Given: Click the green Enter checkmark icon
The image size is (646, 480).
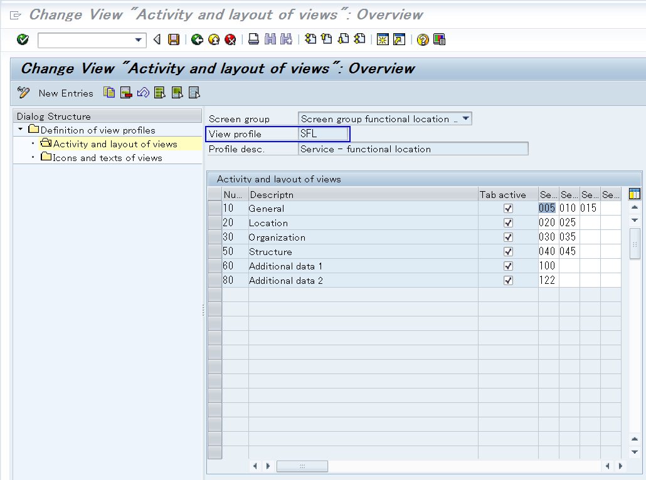Looking at the screenshot, I should [x=23, y=39].
